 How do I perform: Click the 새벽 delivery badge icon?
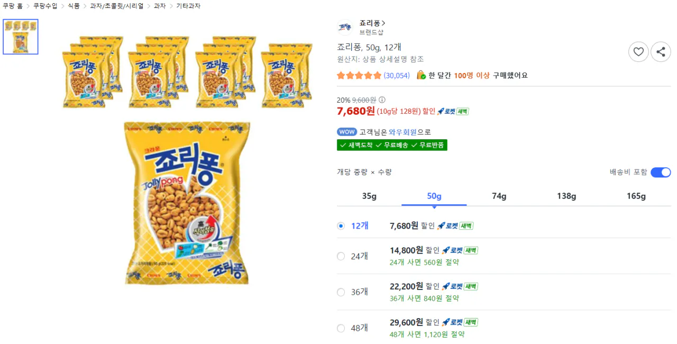(463, 111)
